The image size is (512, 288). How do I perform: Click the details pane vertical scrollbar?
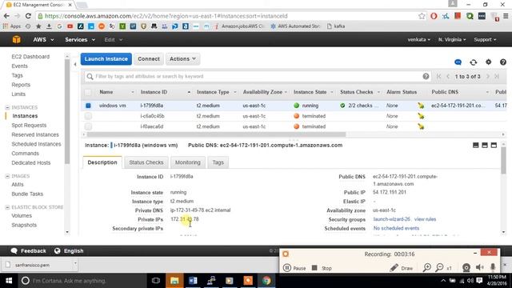[503, 160]
